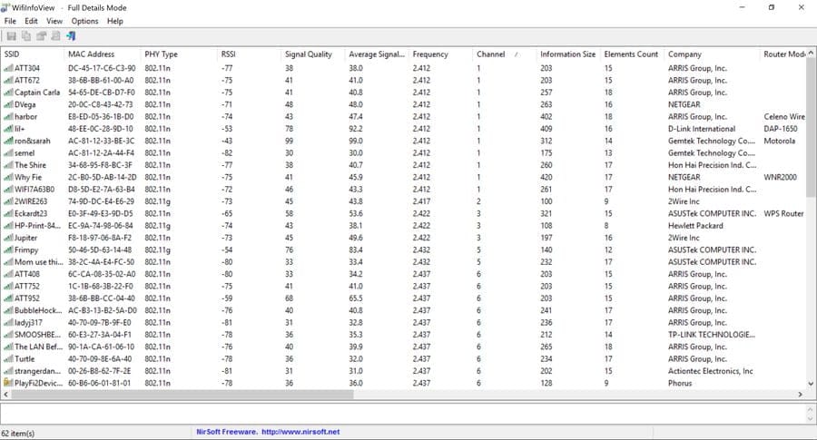Click the Save toolbar icon
Image resolution: width=817 pixels, height=440 pixels.
pos(12,36)
